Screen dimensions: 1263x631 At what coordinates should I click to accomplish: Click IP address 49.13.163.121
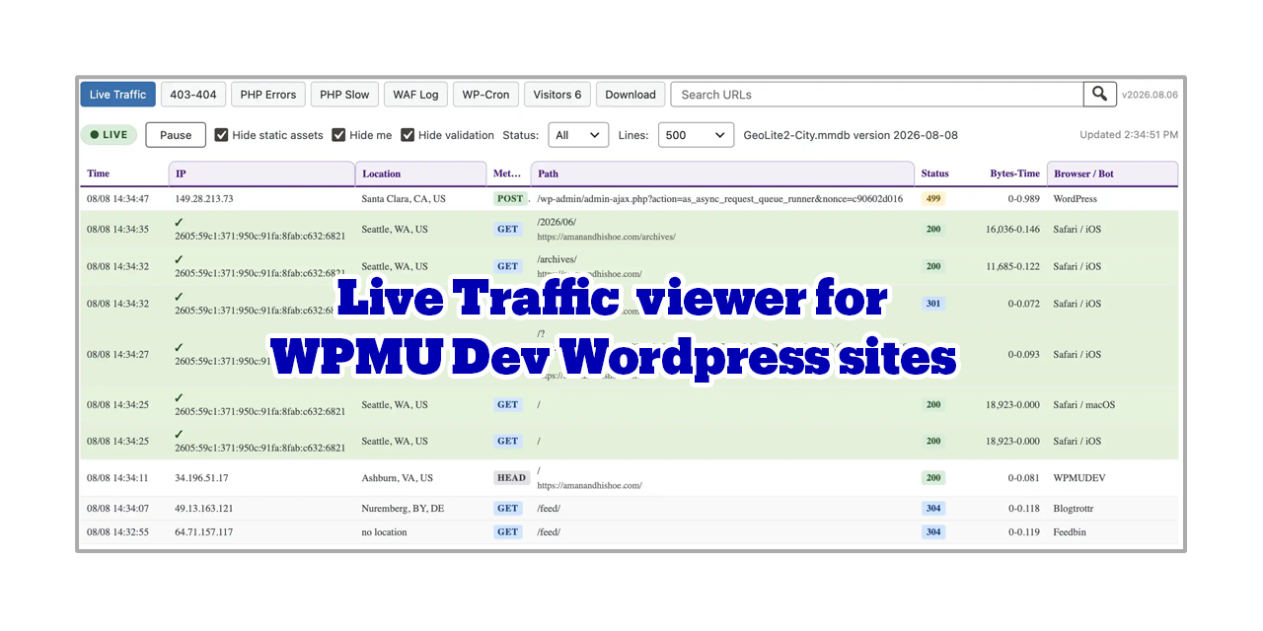click(x=204, y=509)
